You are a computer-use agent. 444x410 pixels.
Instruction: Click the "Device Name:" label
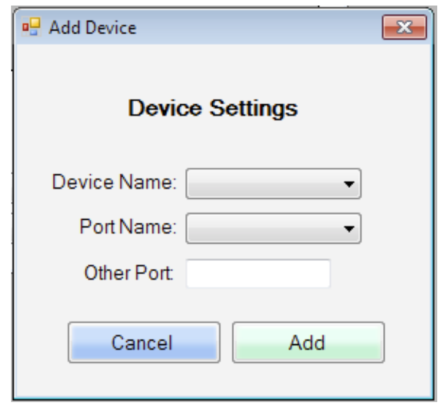pyautogui.click(x=115, y=183)
